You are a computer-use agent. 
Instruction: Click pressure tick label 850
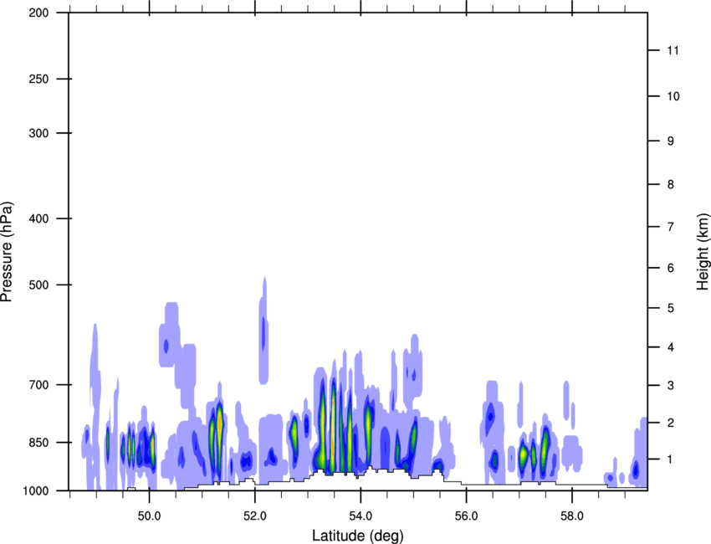[x=38, y=442]
